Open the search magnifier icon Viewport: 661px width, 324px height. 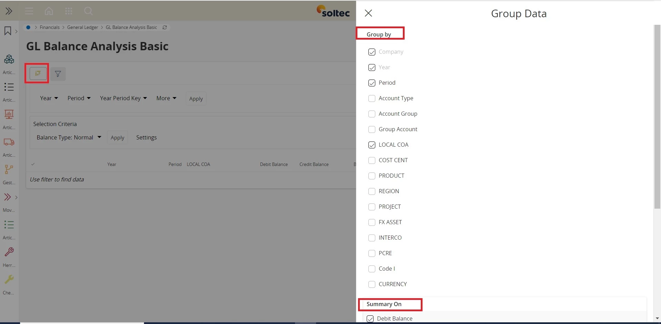88,11
